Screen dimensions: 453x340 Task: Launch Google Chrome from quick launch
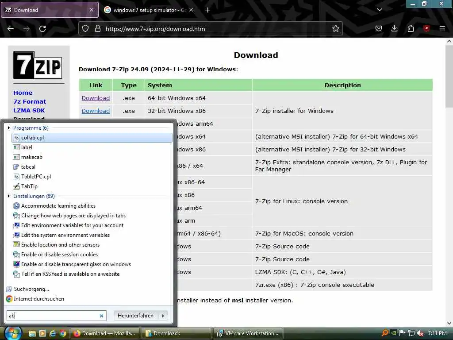(63, 334)
